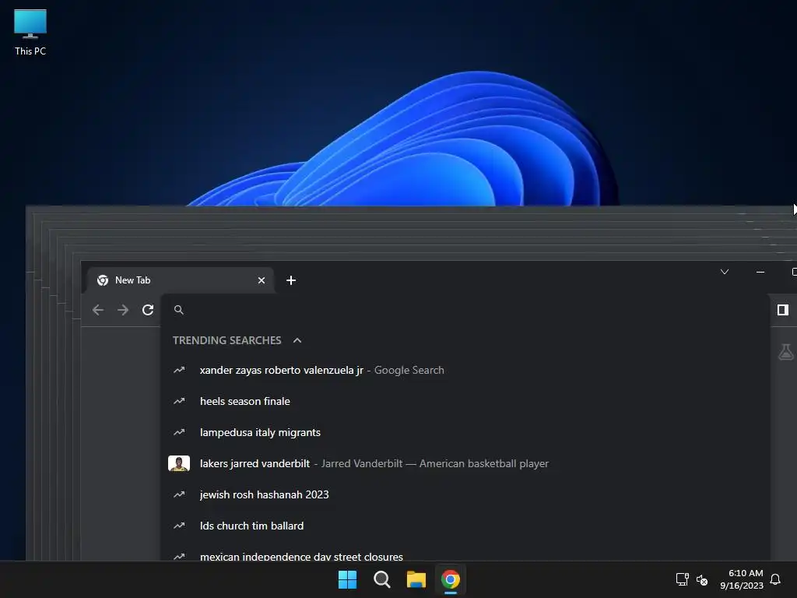
Task: Select suggestion heels season finale
Action: (x=465, y=401)
